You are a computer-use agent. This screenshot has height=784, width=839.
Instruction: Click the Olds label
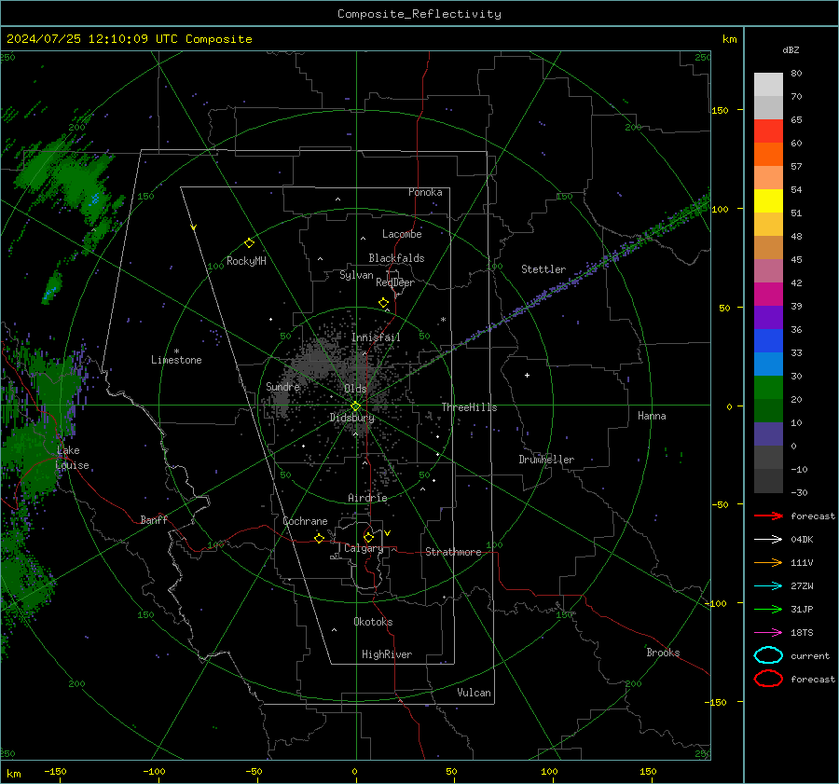tap(355, 389)
